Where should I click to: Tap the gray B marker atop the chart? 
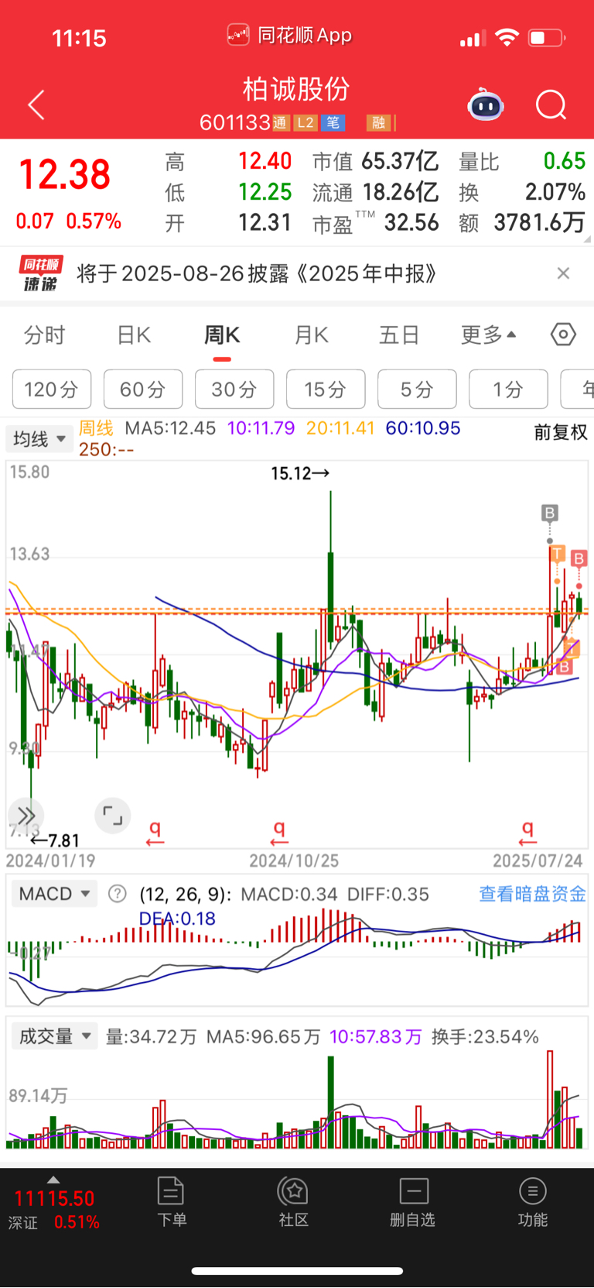(550, 513)
